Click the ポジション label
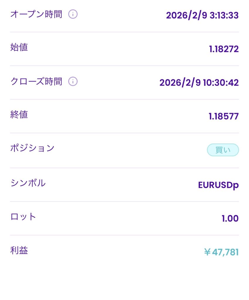Viewport: 249px width, 300px height. (32, 148)
